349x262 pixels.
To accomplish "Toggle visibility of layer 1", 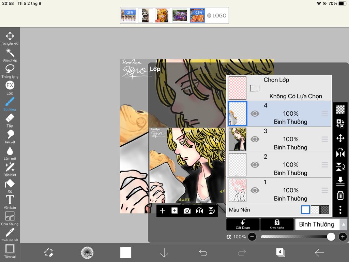I will point(255,190).
